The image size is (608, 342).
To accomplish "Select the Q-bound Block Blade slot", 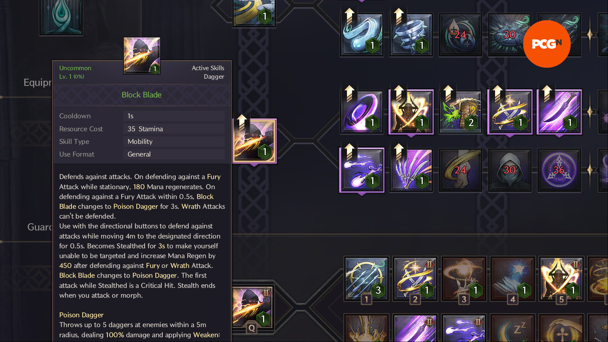I will tap(252, 308).
